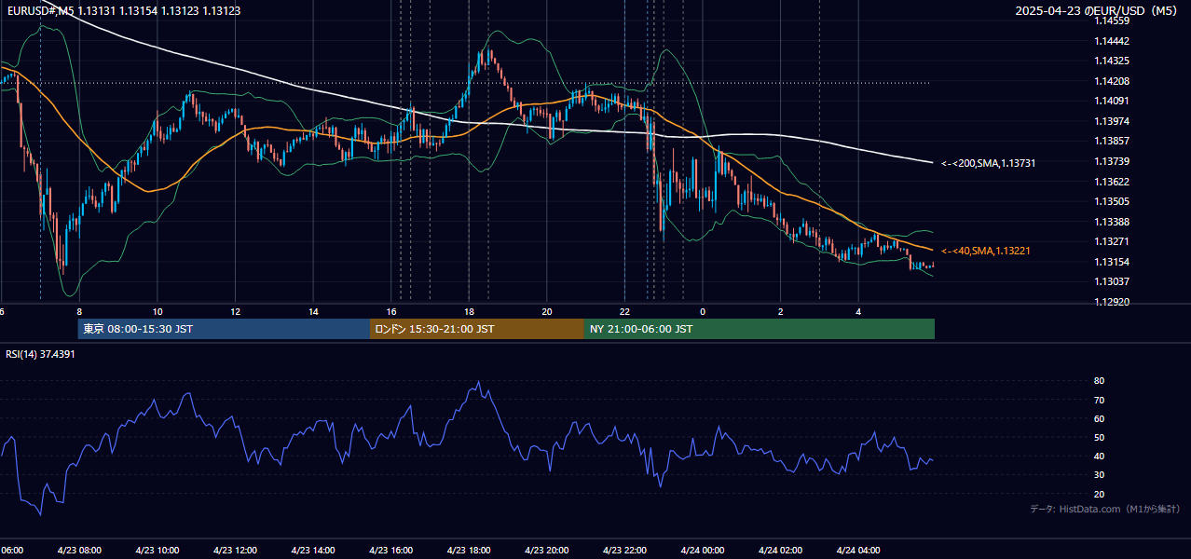Click price axis label 1.13271
Image resolution: width=1191 pixels, height=559 pixels.
(1112, 241)
